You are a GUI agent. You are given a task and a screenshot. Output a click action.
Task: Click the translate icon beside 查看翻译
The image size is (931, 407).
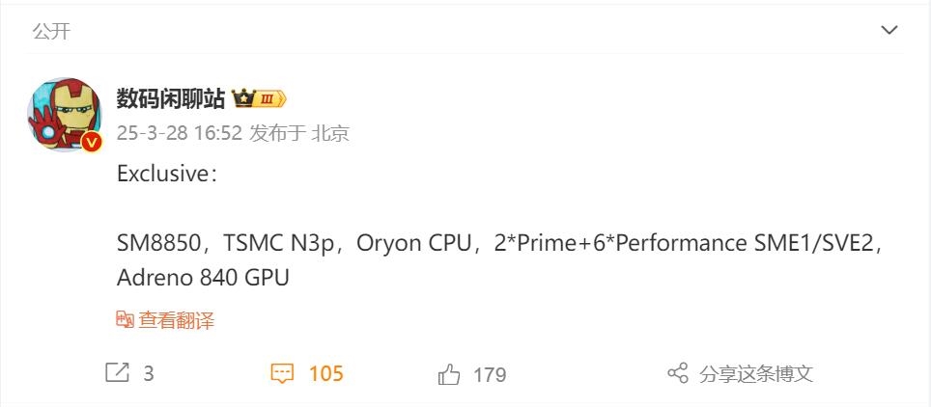click(x=125, y=320)
